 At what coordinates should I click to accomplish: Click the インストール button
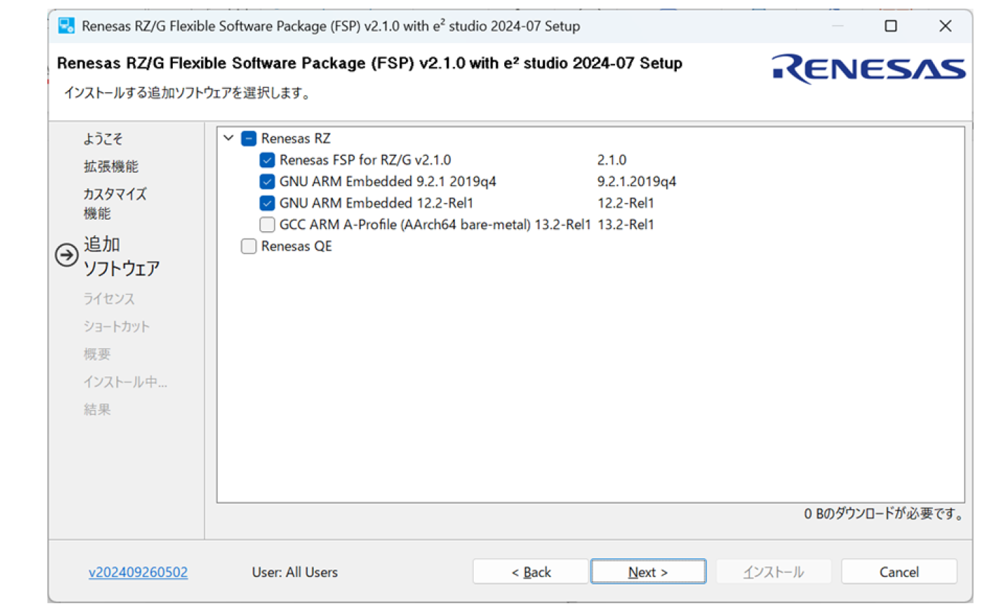click(774, 572)
